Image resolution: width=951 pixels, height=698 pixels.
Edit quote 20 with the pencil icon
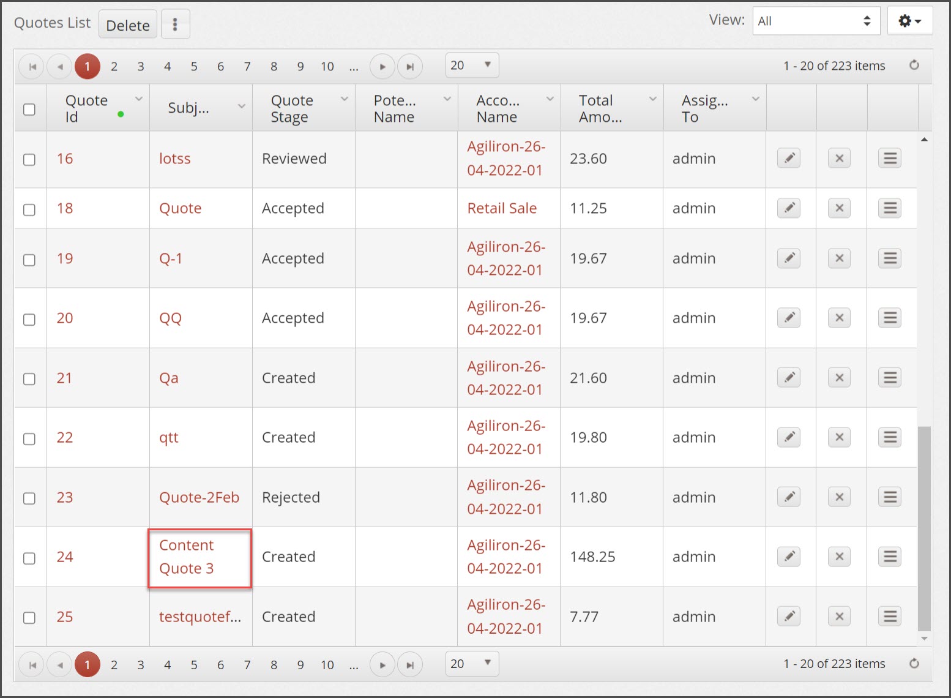789,318
